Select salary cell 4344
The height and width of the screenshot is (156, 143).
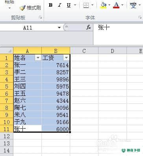tap(56, 101)
